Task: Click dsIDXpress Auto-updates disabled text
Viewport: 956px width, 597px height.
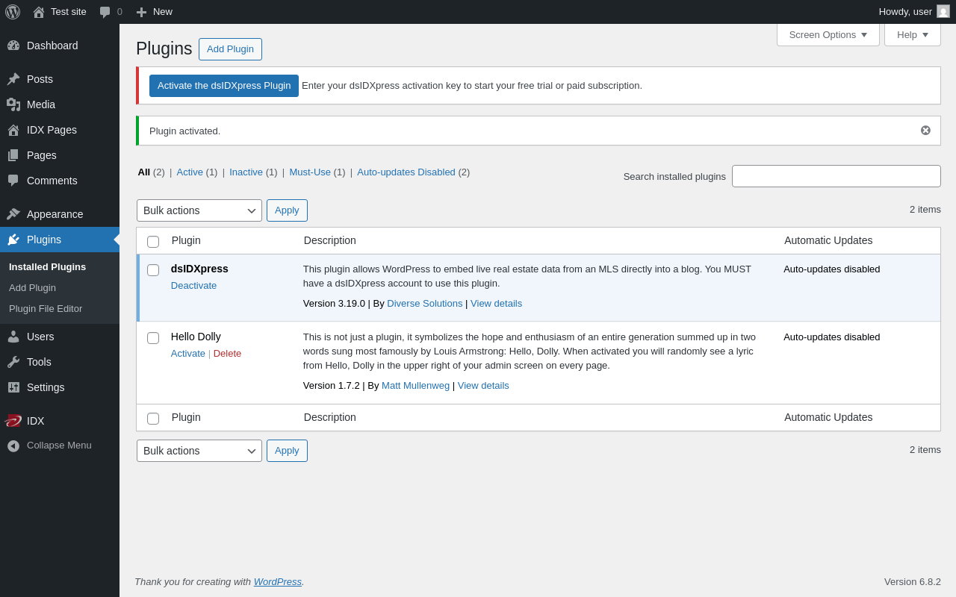Action: pos(832,269)
